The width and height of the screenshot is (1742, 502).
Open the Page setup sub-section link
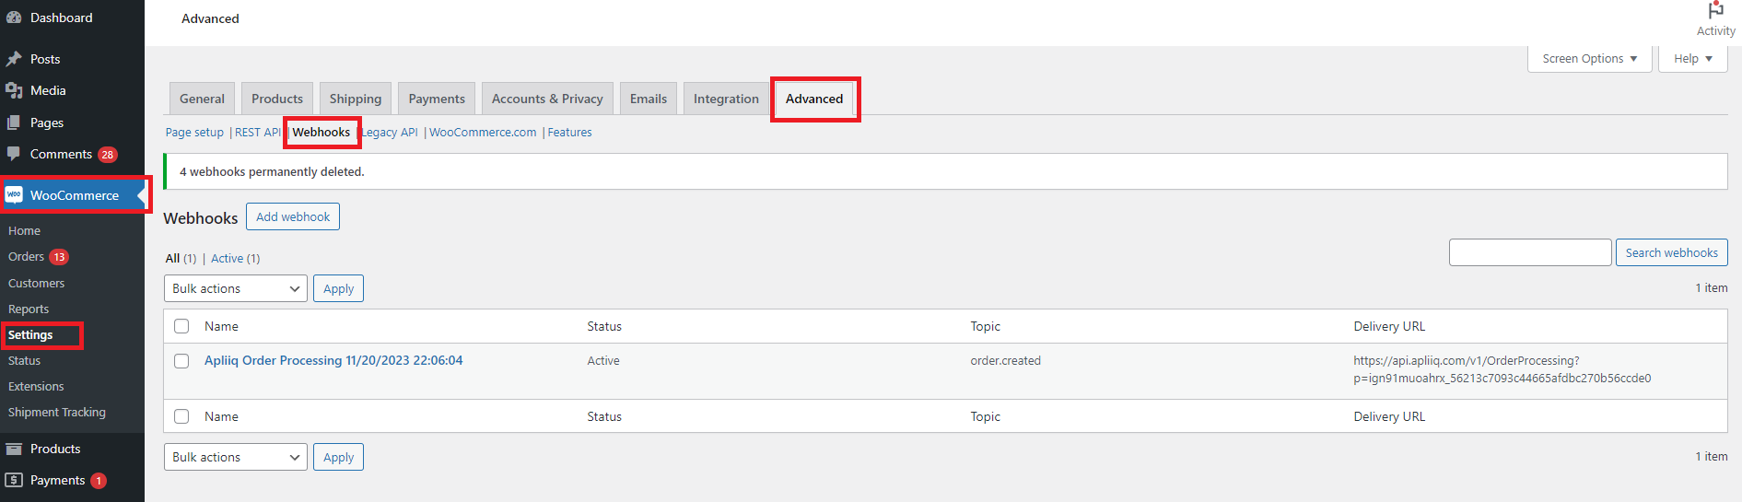(194, 133)
